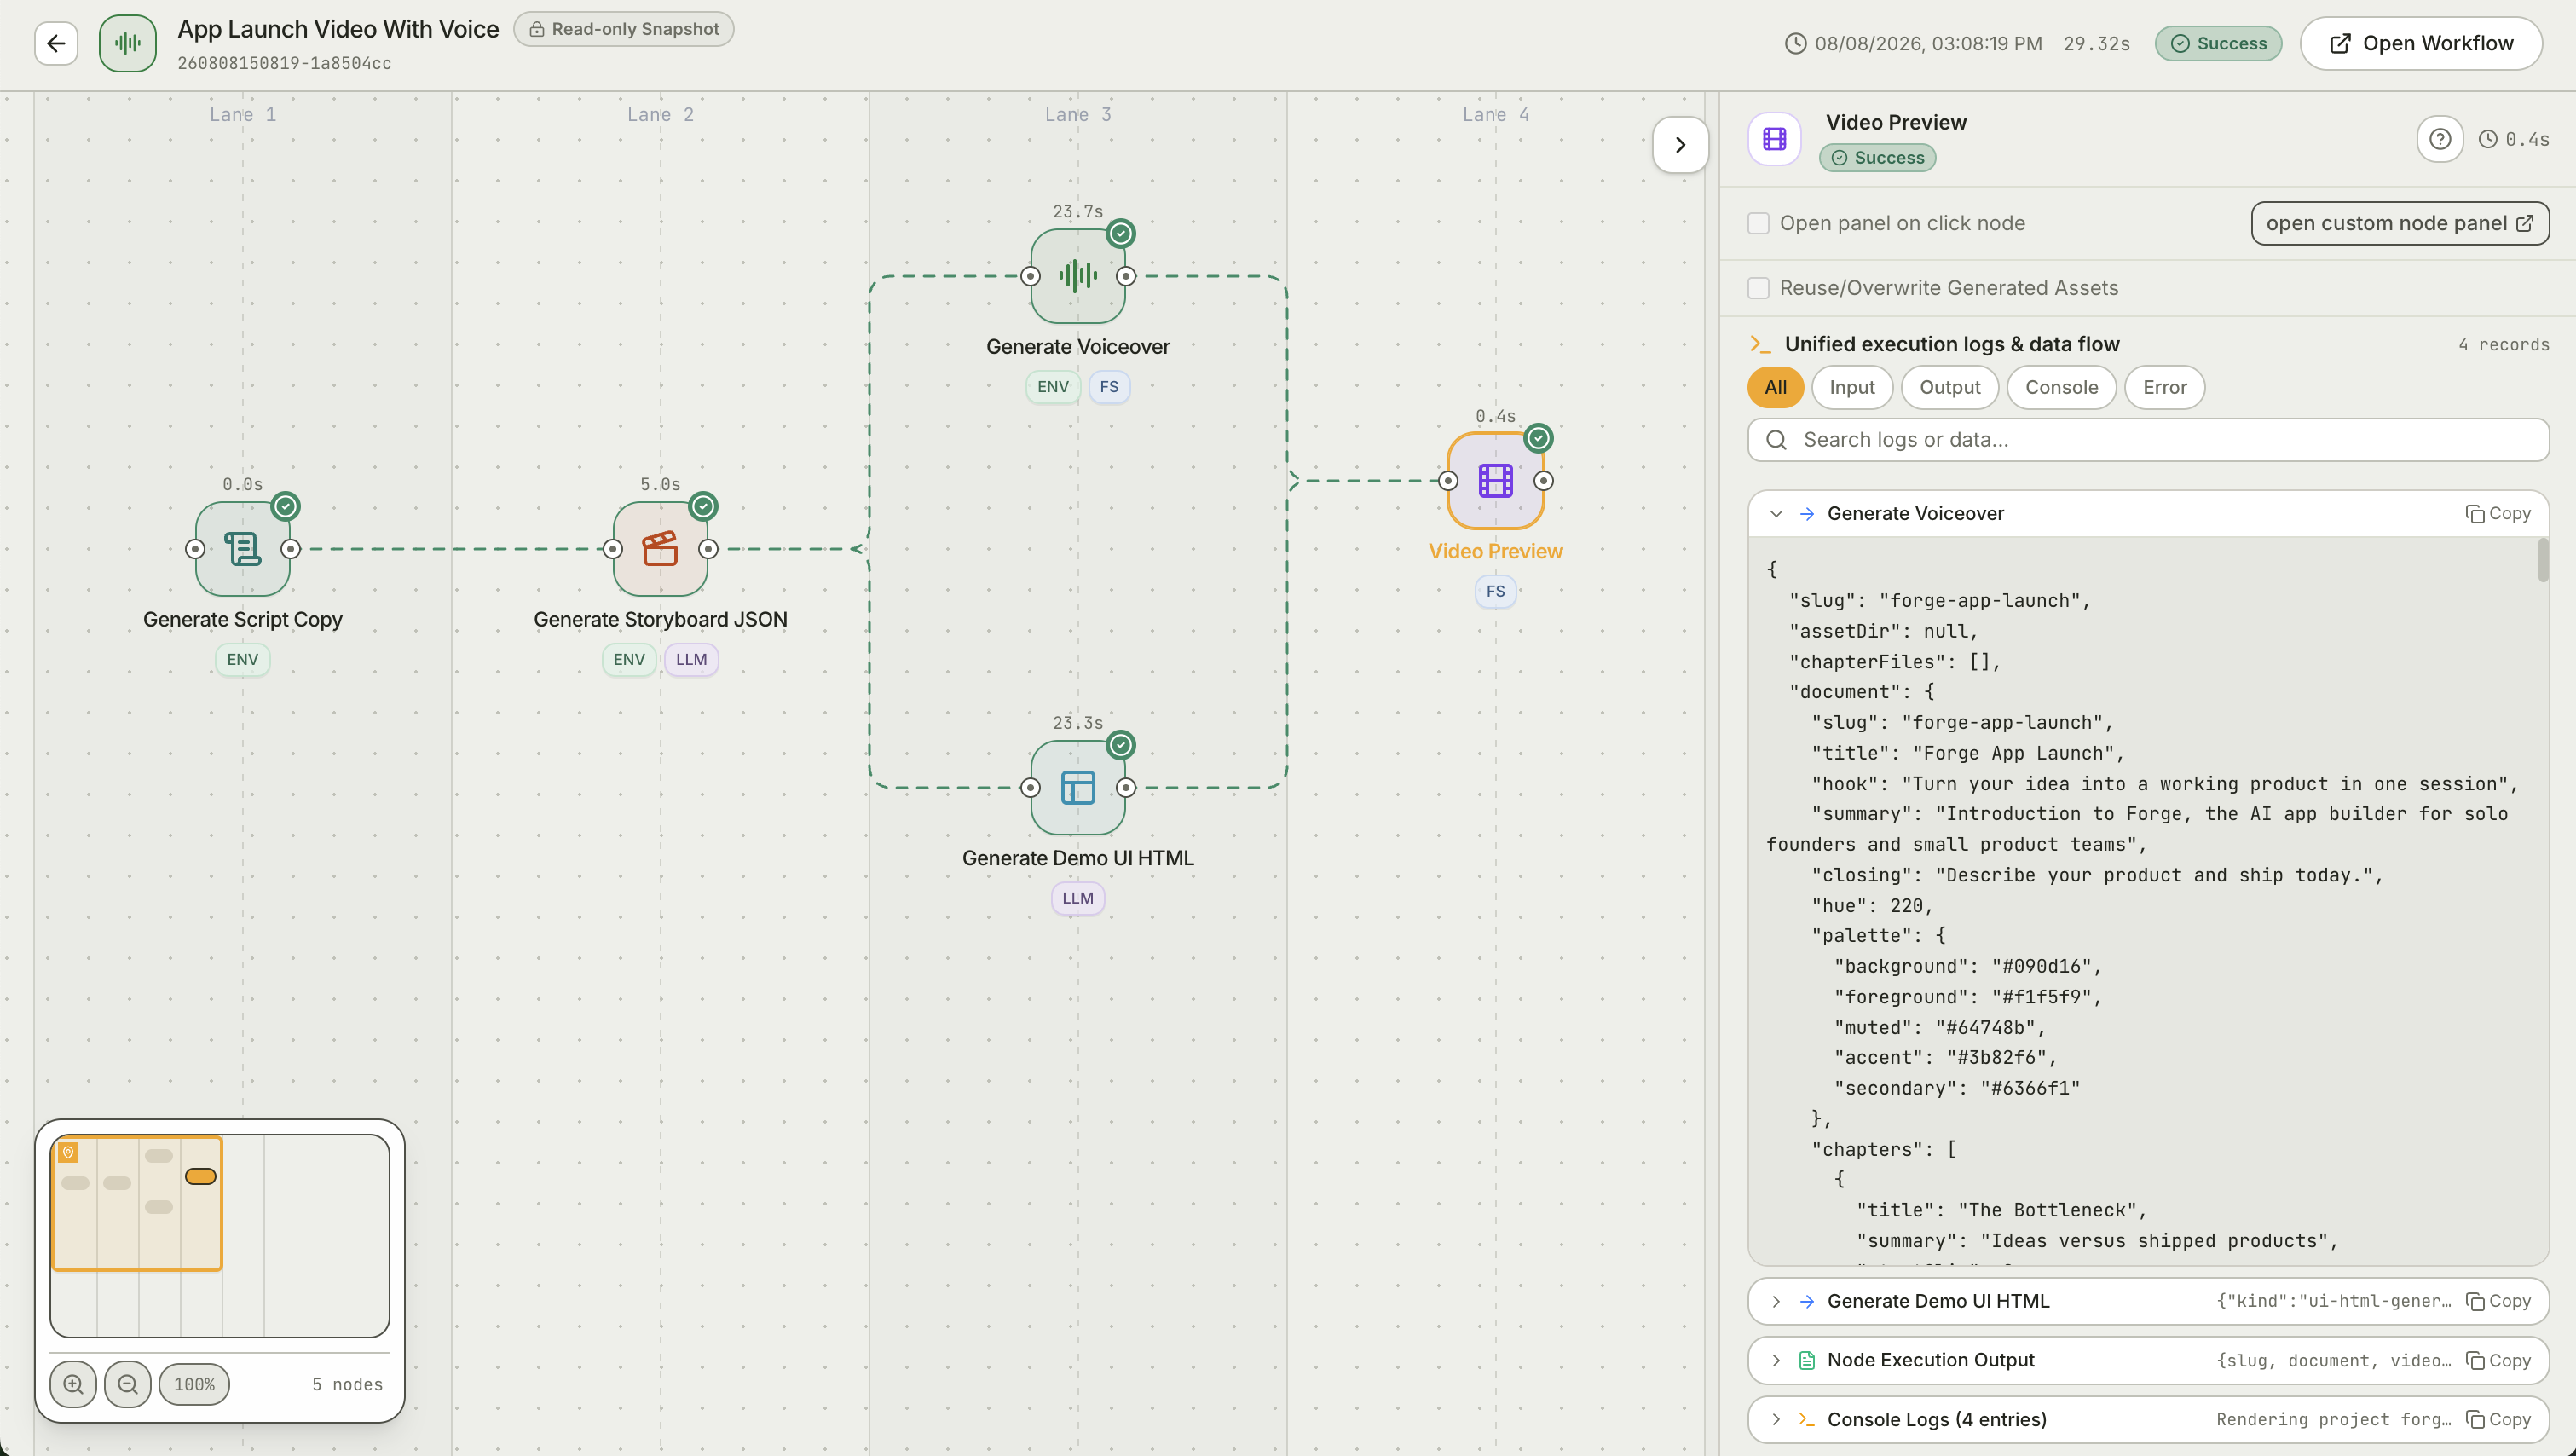
Task: Show All log records filter
Action: point(1776,388)
